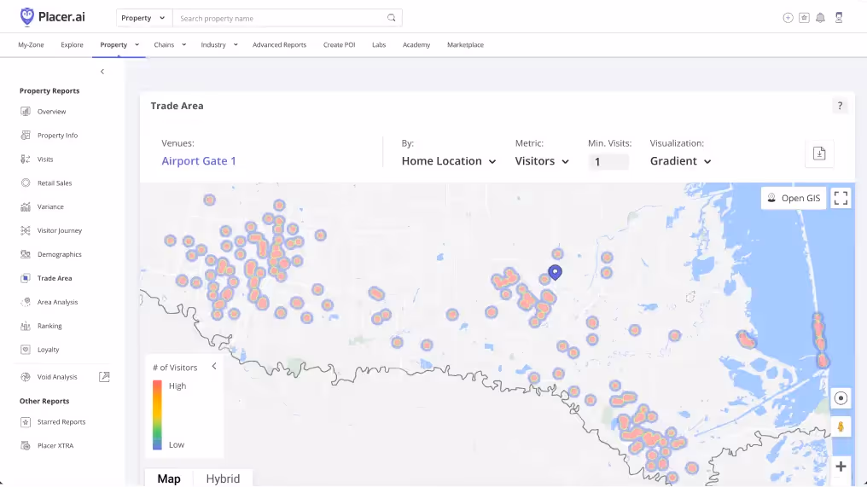This screenshot has width=867, height=487.
Task: Open the Explore tab
Action: [72, 44]
